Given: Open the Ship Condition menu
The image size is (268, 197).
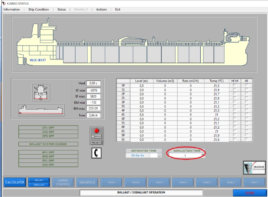Looking at the screenshot, I should (39, 10).
